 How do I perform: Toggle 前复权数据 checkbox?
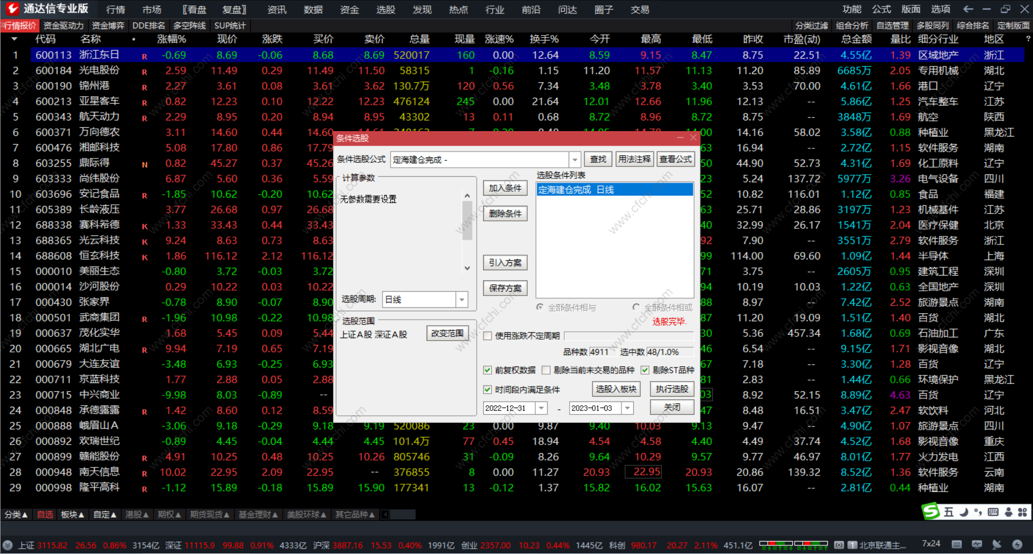pos(487,370)
